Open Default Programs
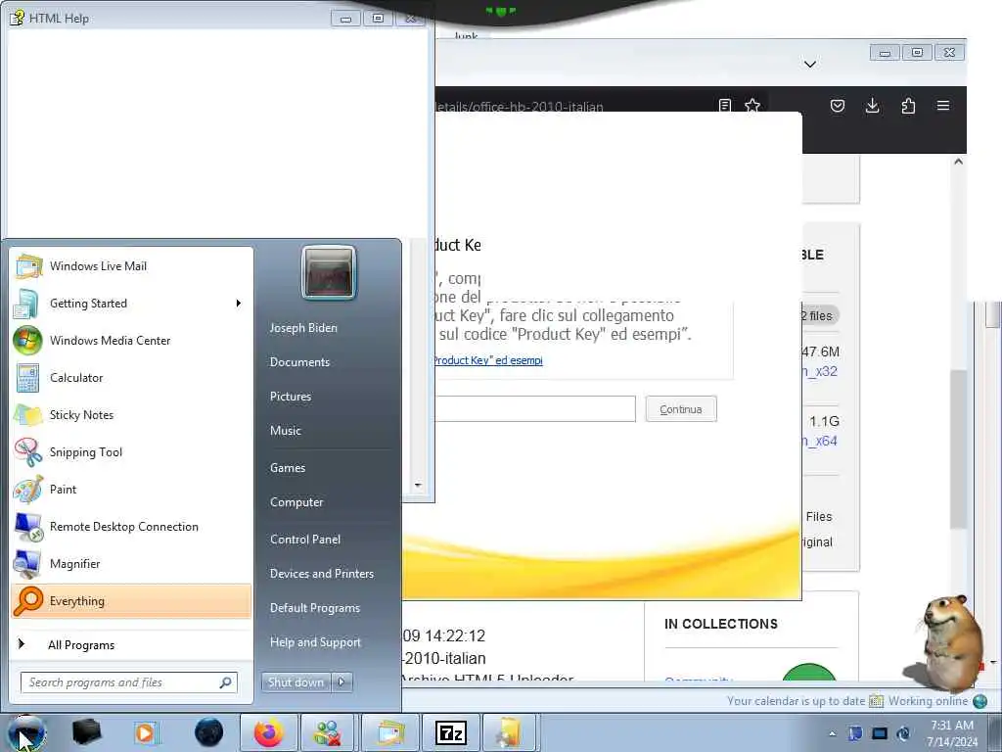The height and width of the screenshot is (752, 1002). pos(315,608)
